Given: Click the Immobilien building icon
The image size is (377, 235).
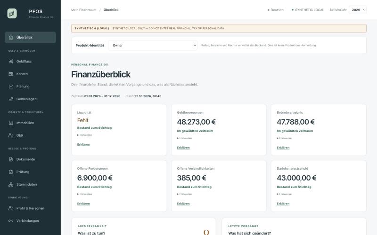Looking at the screenshot, I should (x=11, y=123).
